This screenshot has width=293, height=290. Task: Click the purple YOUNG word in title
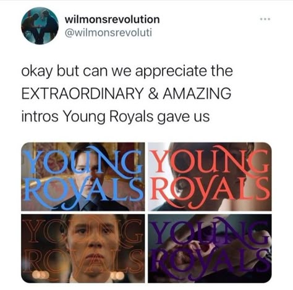210,232
